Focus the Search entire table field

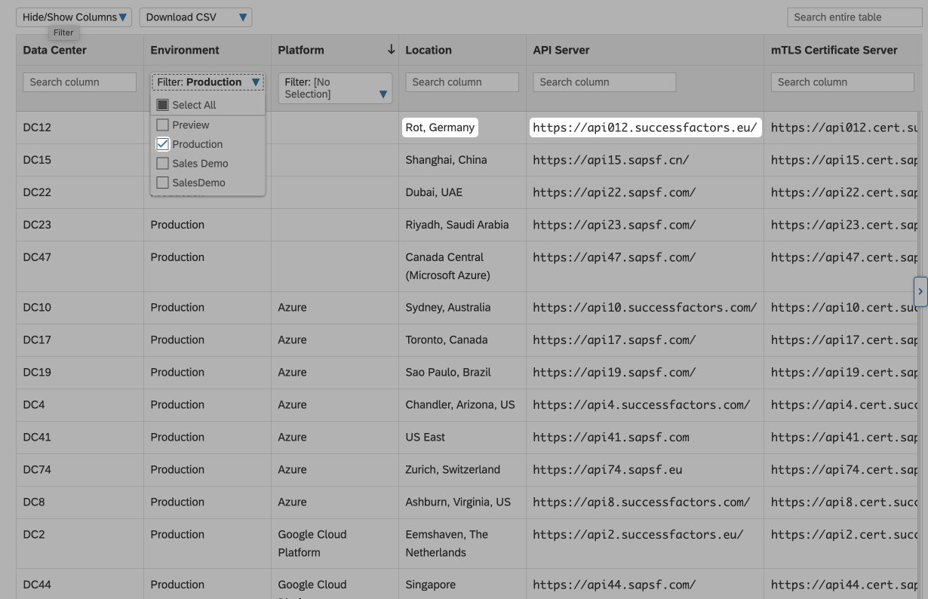pyautogui.click(x=843, y=17)
